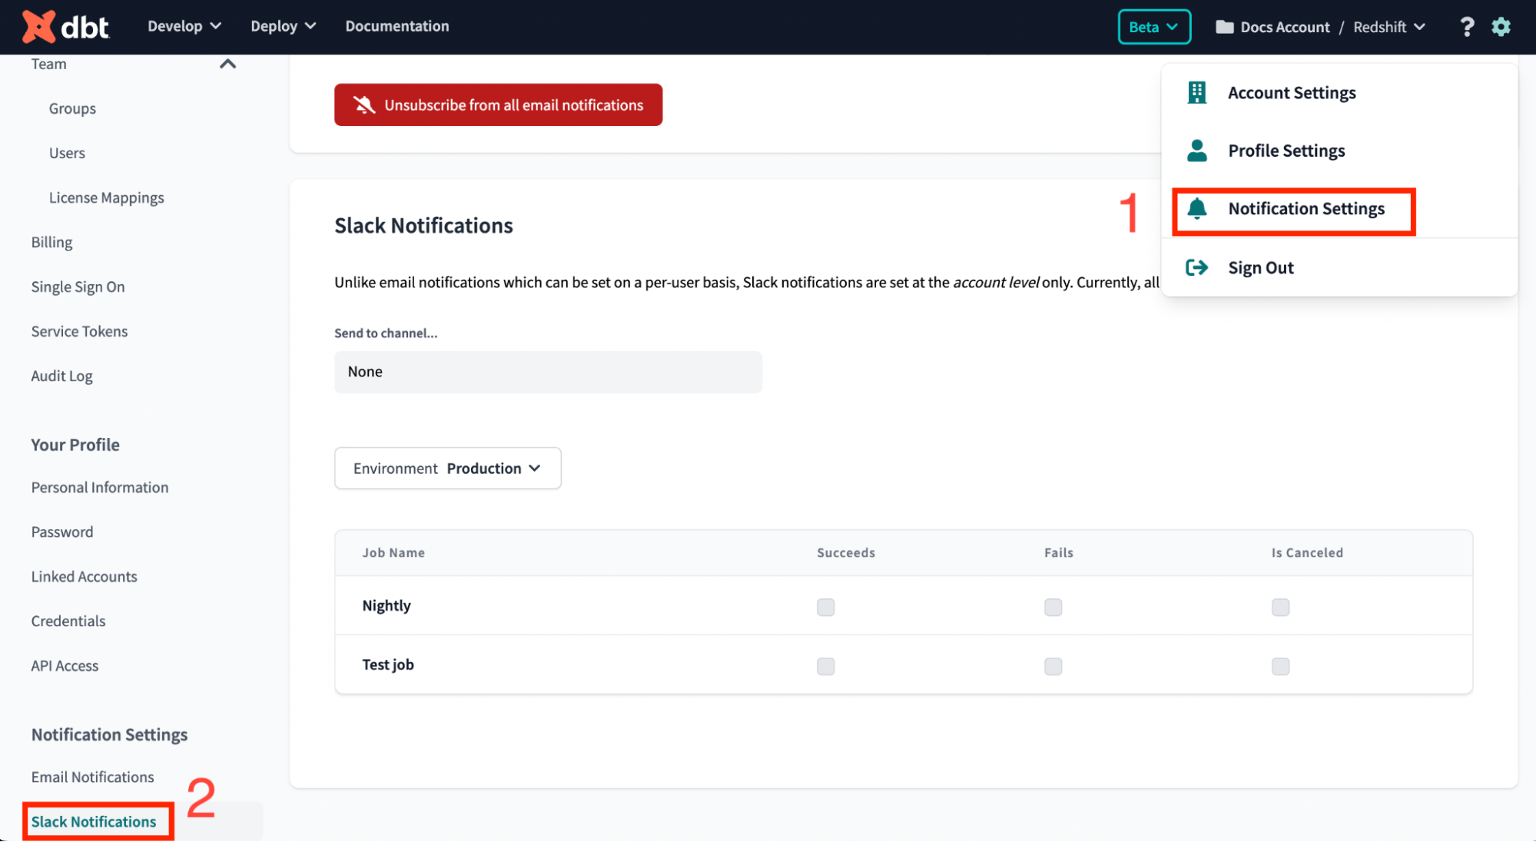The width and height of the screenshot is (1536, 842).
Task: Click the Account Settings building icon
Action: click(1196, 93)
